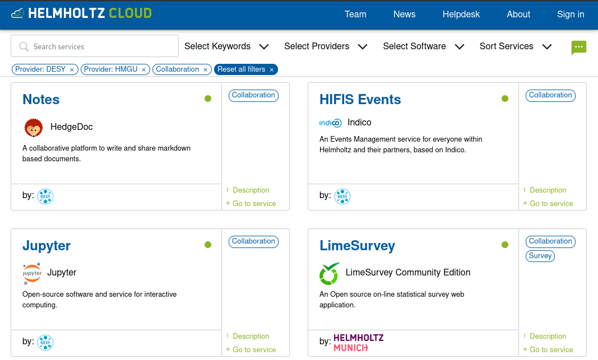Click the green status dot on LimeSurvey card
598x360 pixels.
(x=505, y=245)
